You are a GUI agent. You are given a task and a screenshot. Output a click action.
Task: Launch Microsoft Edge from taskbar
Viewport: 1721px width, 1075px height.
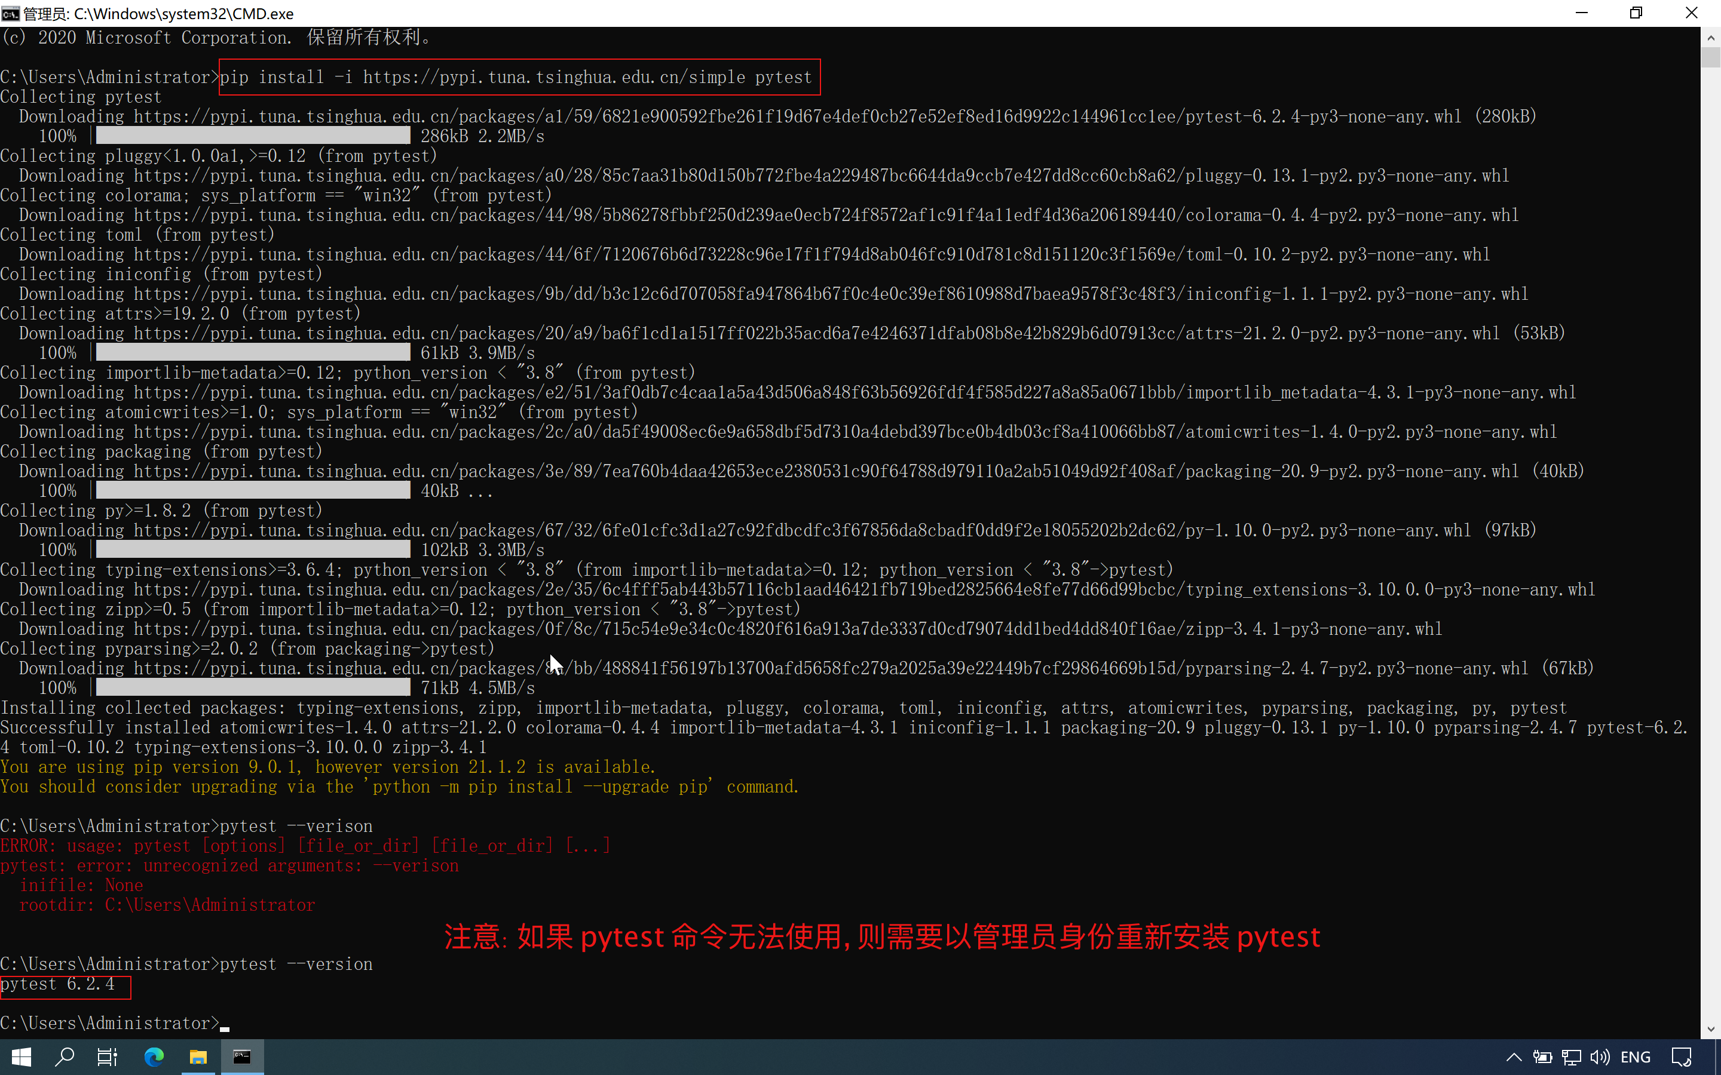click(154, 1057)
